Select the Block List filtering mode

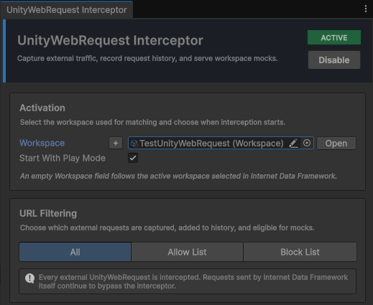pos(300,252)
